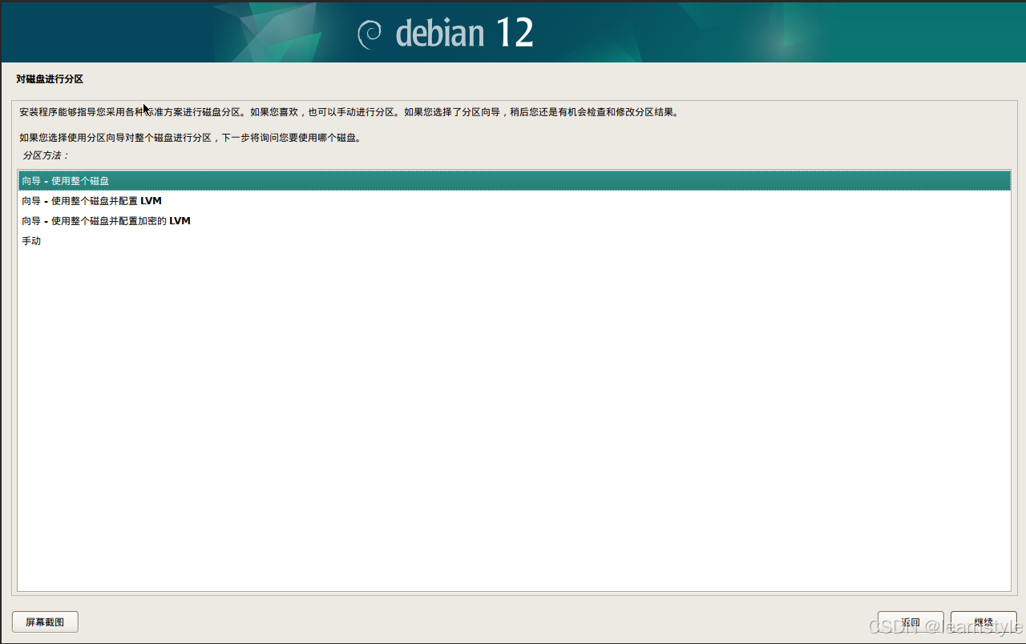Select "向导 - 使用整个磁盘" partitioning option
The height and width of the screenshot is (644, 1026).
(x=514, y=181)
